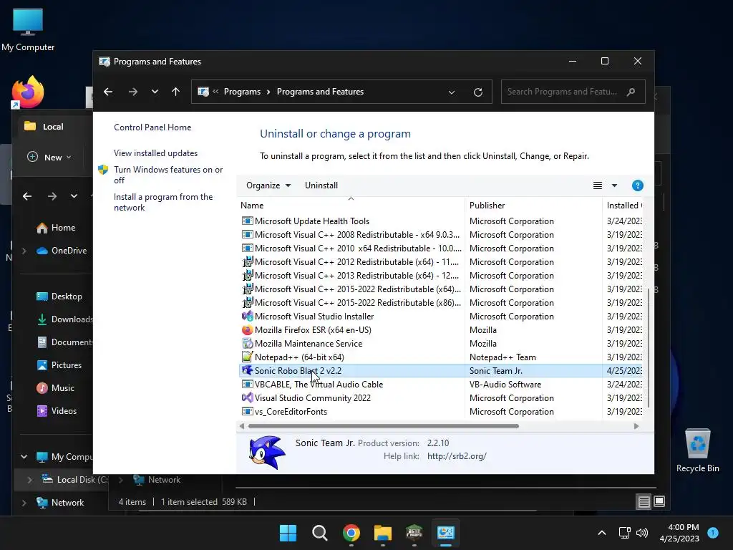Image resolution: width=733 pixels, height=550 pixels.
Task: Select Microsoft Visual C++ 2012 Redistributable icon
Action: 247,262
